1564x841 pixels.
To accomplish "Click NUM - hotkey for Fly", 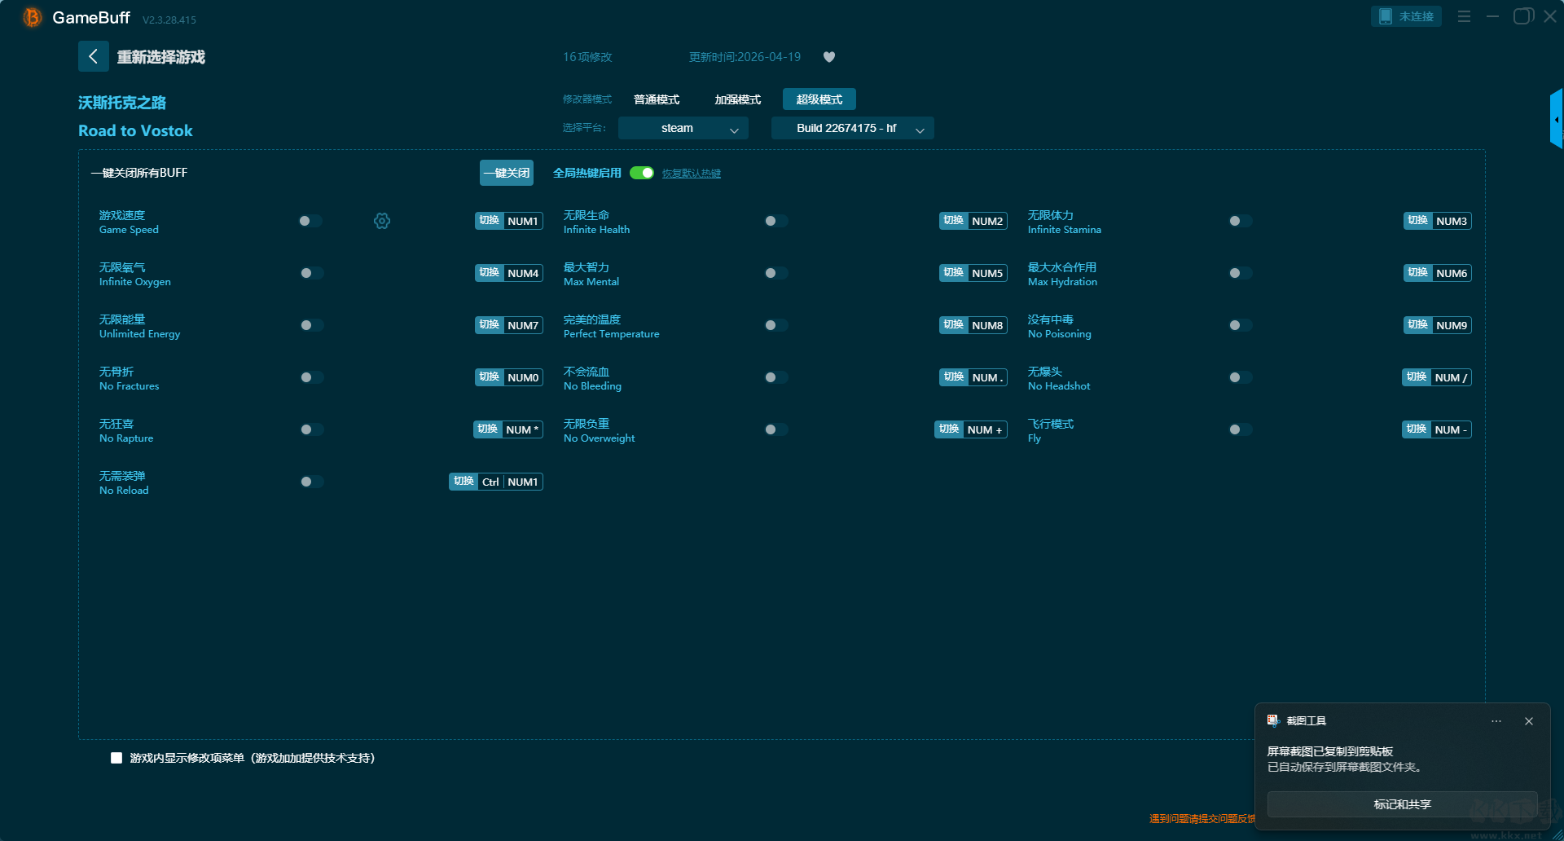I will tap(1451, 429).
